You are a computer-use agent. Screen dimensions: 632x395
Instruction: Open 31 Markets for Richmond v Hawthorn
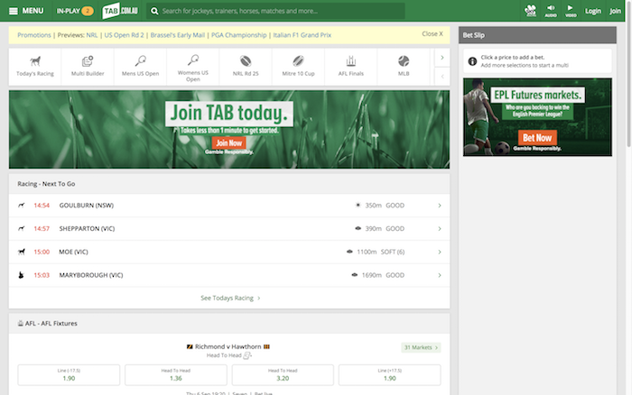pyautogui.click(x=421, y=347)
